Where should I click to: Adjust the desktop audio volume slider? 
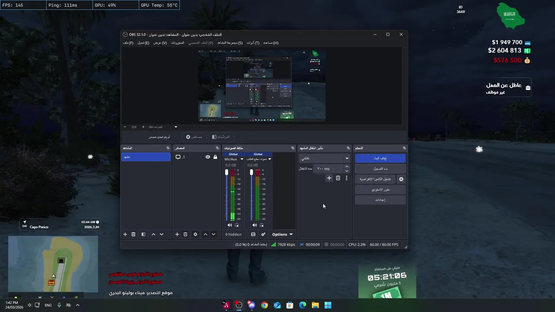(x=251, y=195)
